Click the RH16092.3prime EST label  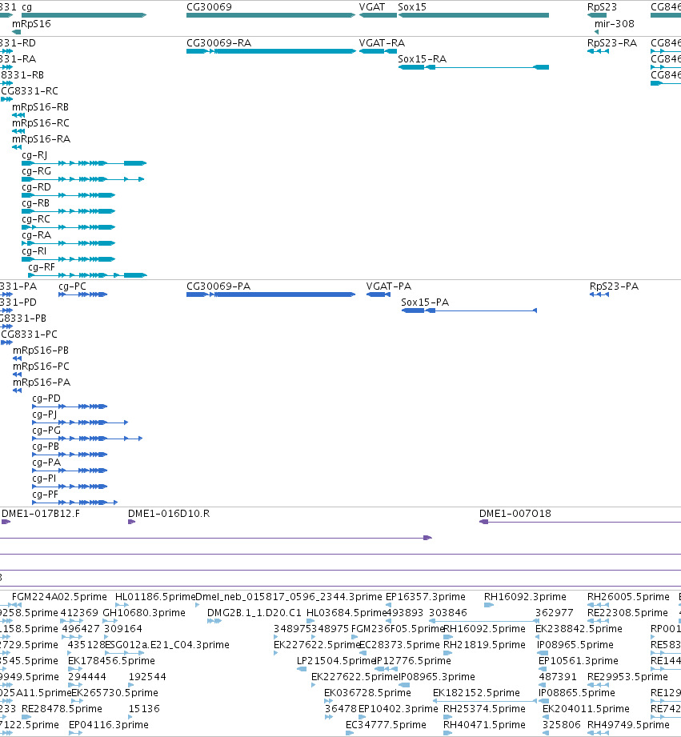[525, 596]
